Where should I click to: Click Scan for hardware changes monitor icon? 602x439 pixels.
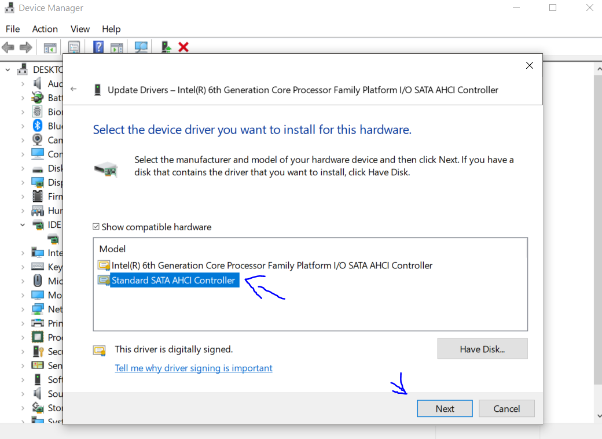point(141,47)
